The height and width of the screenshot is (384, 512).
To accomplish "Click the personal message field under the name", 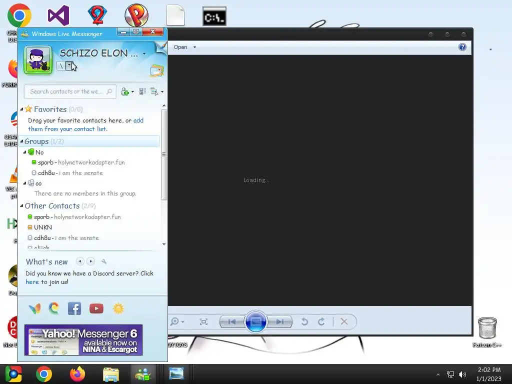I will click(60, 65).
